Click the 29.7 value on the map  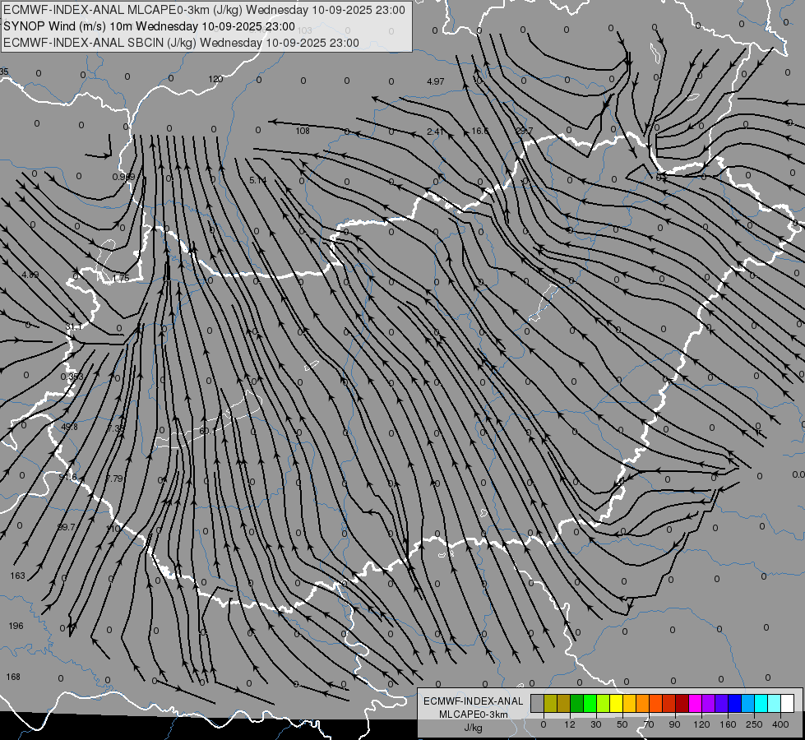coord(525,131)
